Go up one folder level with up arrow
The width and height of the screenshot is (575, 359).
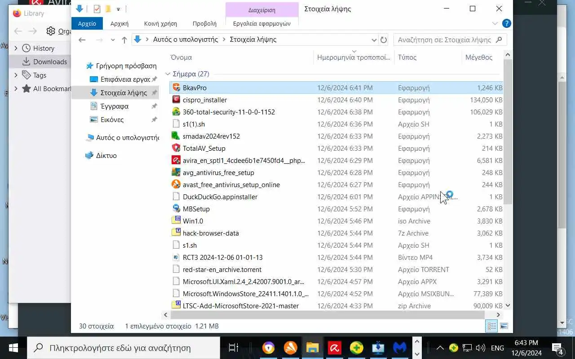(124, 39)
